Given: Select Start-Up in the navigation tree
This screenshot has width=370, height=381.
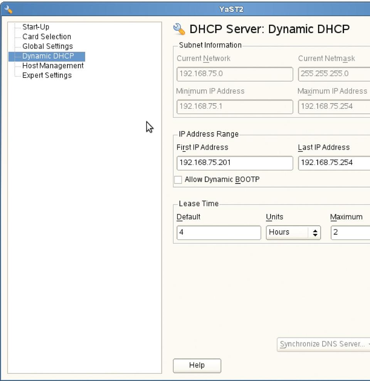Looking at the screenshot, I should click(36, 27).
